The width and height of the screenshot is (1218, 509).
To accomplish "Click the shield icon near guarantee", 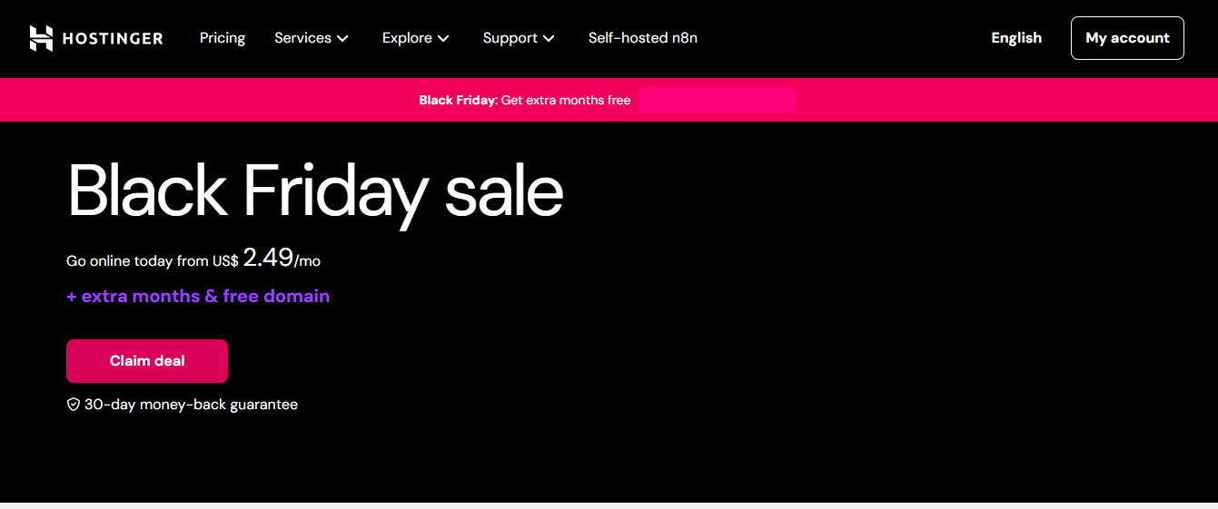I will click(x=74, y=405).
